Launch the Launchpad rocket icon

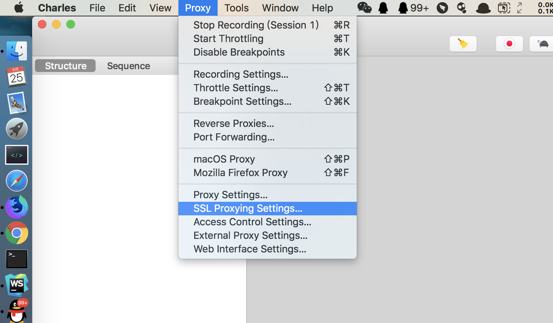[x=17, y=129]
